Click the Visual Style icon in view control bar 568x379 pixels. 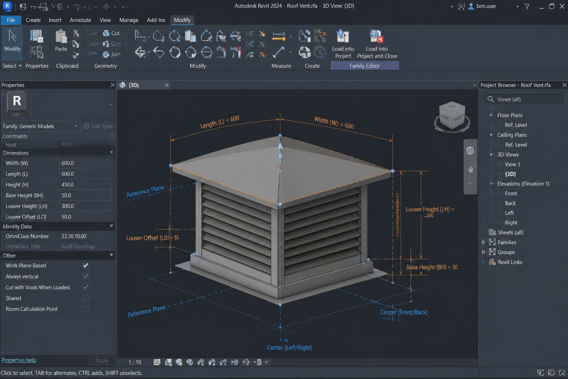tap(168, 362)
